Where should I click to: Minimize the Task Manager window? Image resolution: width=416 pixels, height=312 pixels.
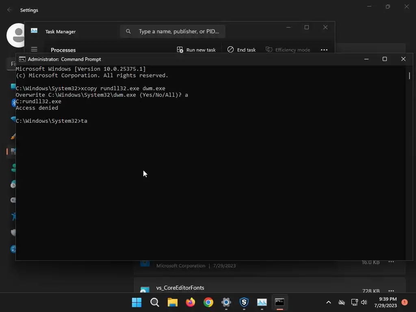(288, 27)
